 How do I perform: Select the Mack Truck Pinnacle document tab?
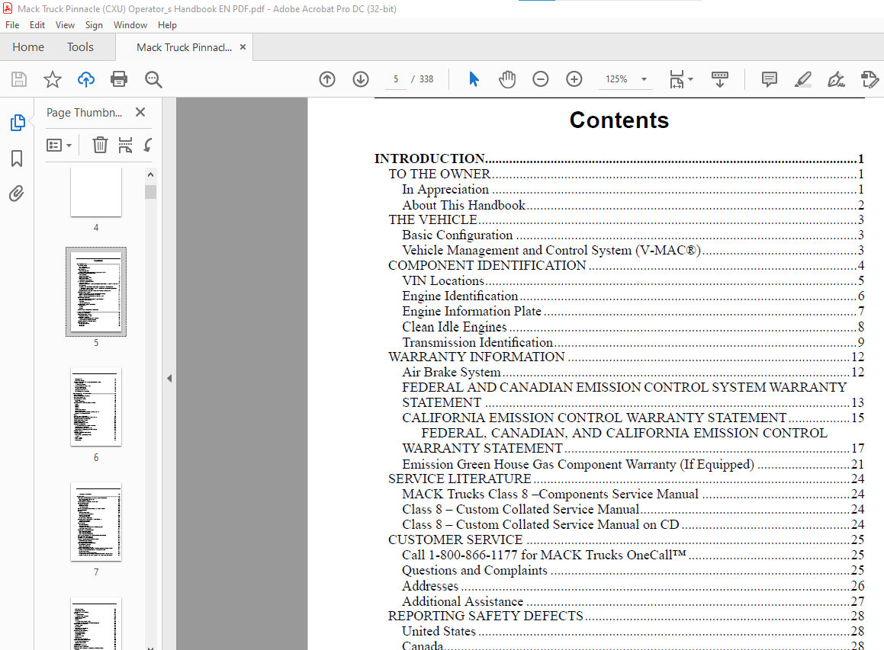coord(184,47)
